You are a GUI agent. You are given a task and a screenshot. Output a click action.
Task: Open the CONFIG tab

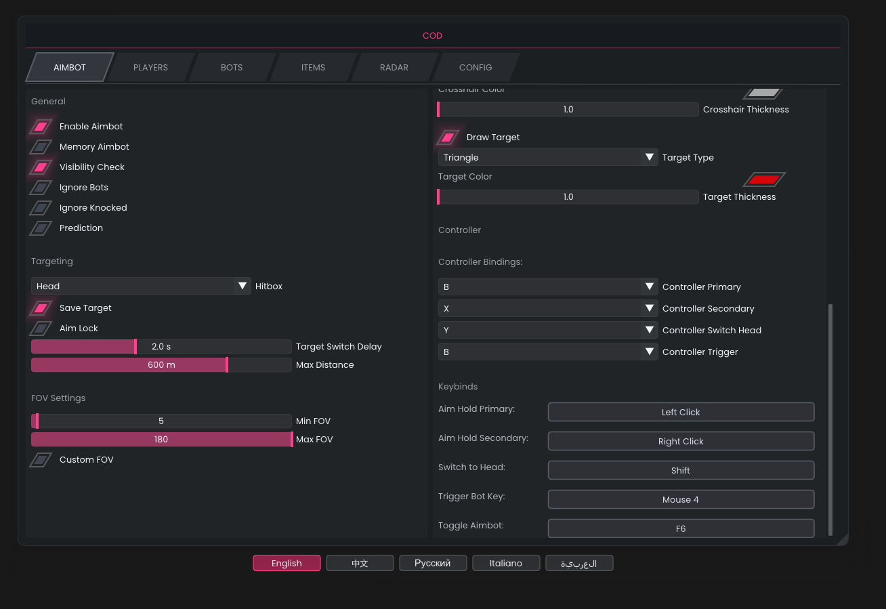click(476, 68)
